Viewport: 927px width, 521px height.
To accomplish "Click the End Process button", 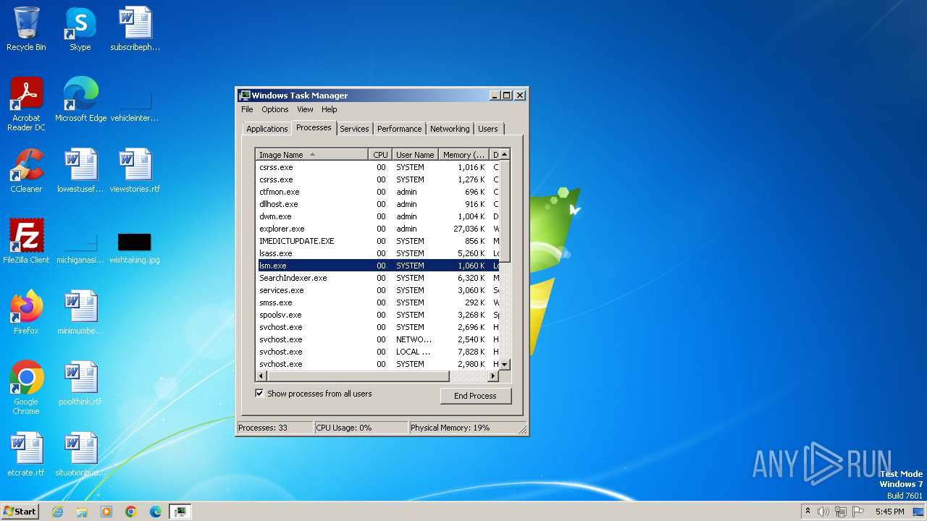I will (x=475, y=396).
